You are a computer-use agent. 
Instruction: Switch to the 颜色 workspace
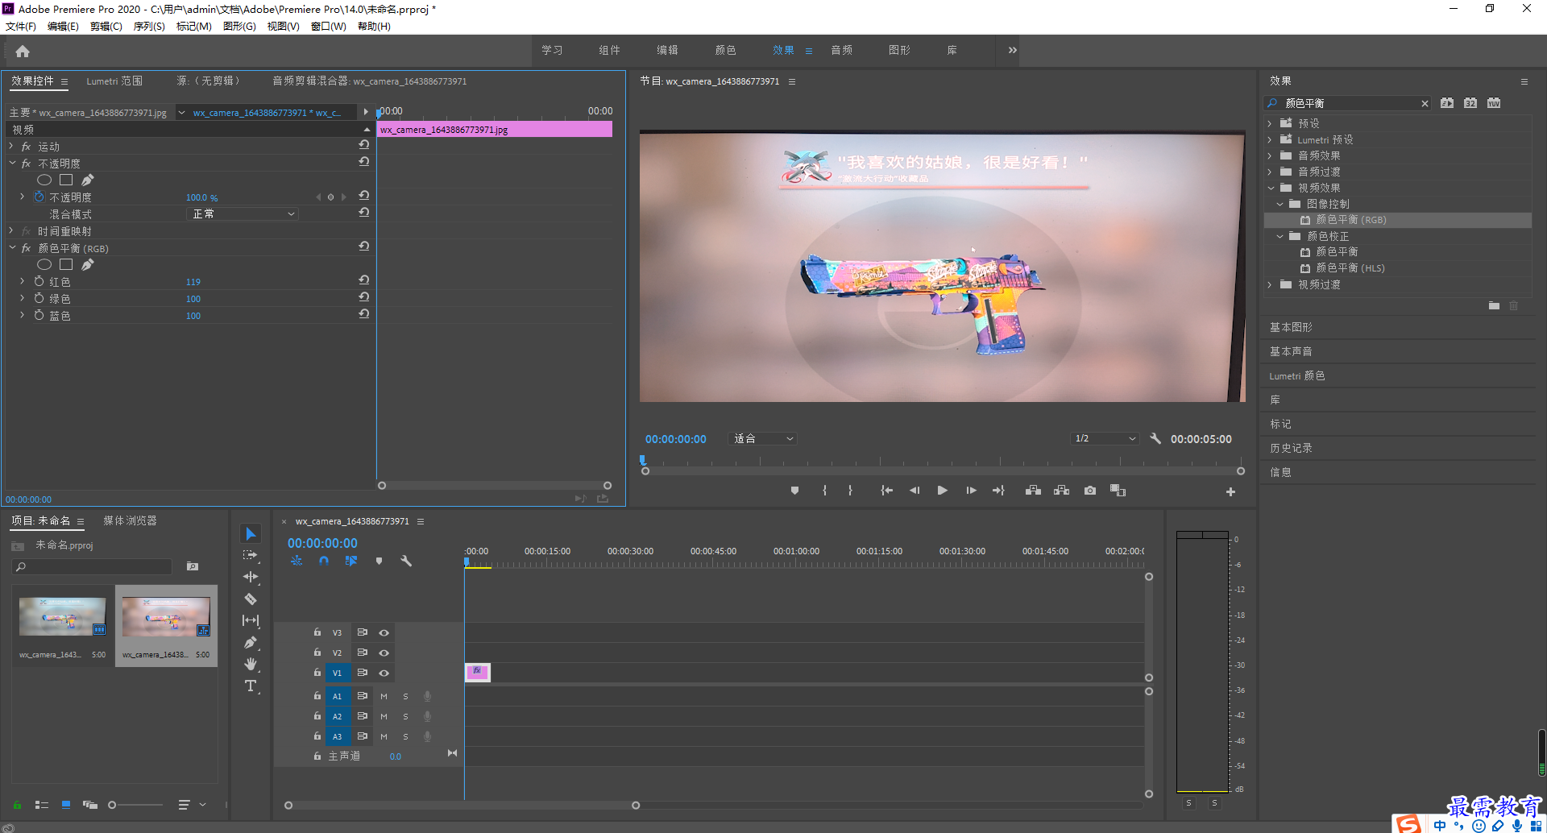click(x=725, y=50)
